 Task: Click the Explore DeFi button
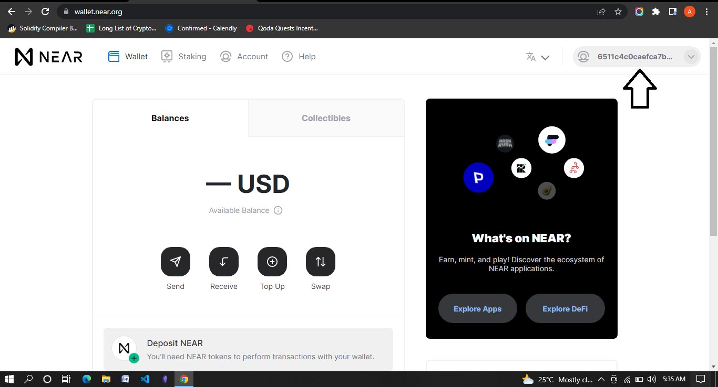pyautogui.click(x=565, y=308)
